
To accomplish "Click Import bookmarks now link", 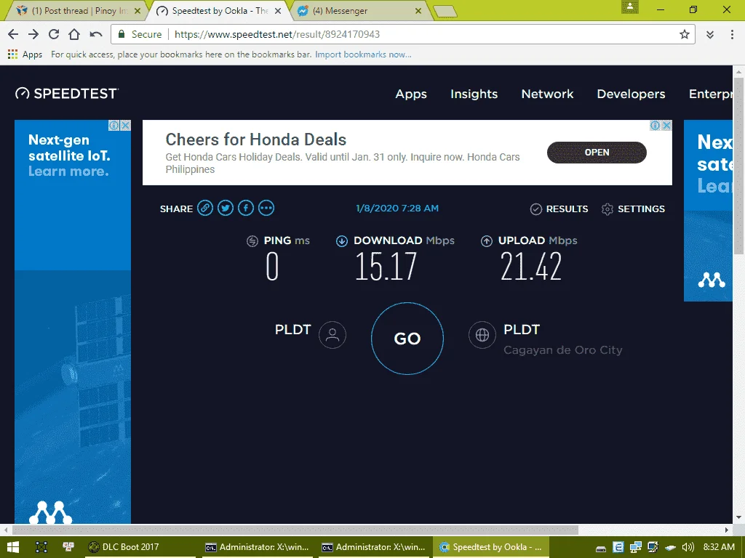I will click(x=363, y=54).
